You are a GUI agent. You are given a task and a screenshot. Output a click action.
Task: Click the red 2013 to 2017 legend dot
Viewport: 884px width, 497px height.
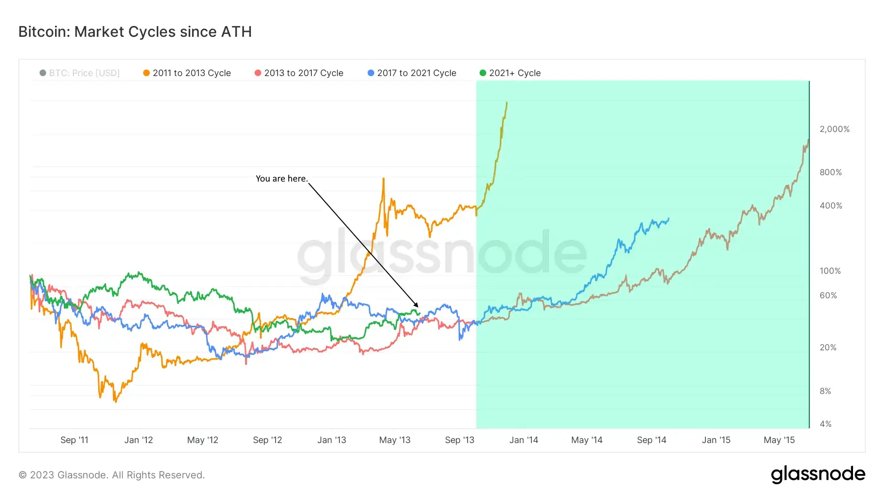(258, 73)
